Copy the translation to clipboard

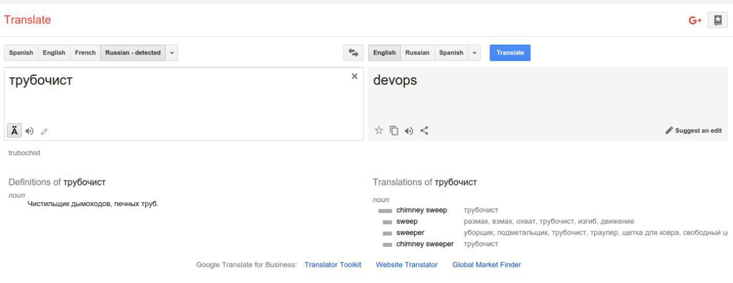tap(394, 131)
